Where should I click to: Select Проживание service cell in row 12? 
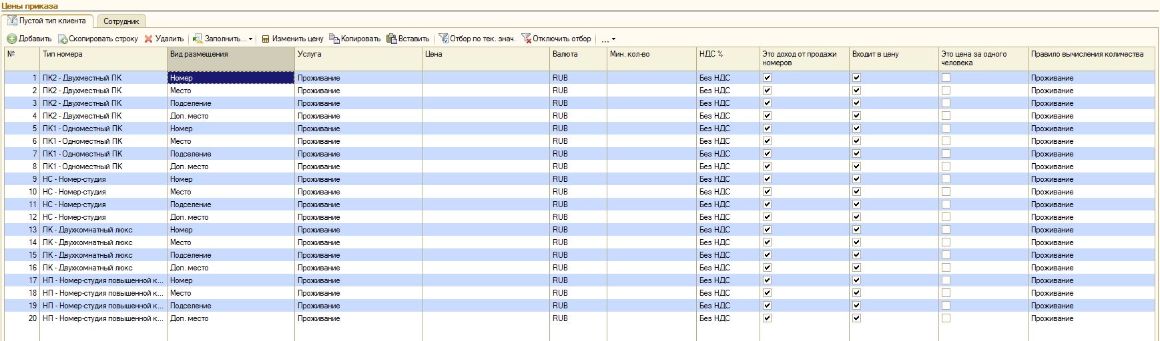358,217
